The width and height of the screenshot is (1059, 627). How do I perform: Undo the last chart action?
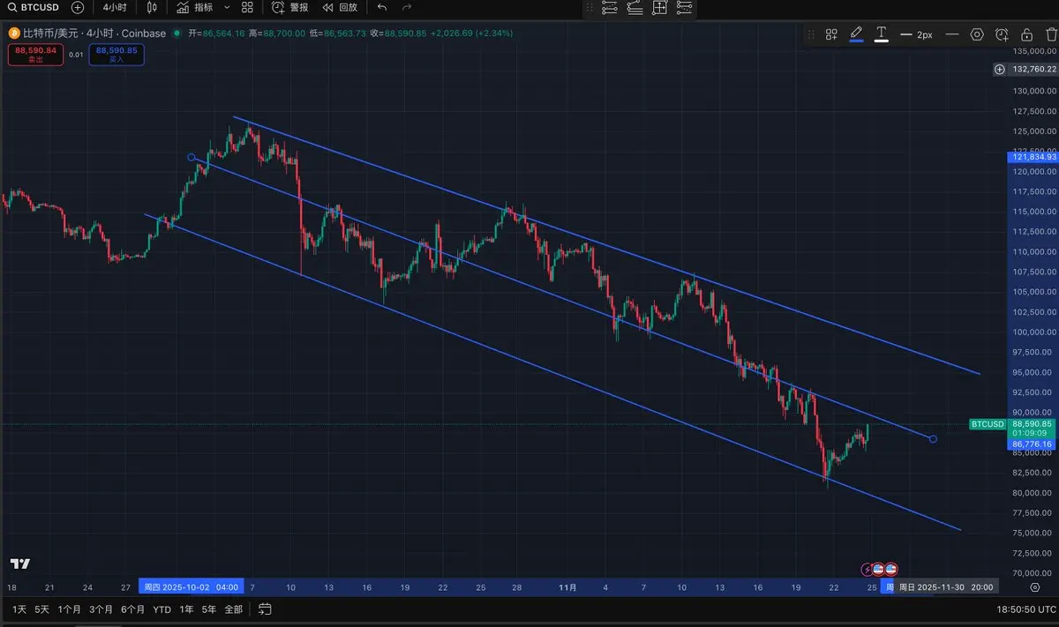381,7
